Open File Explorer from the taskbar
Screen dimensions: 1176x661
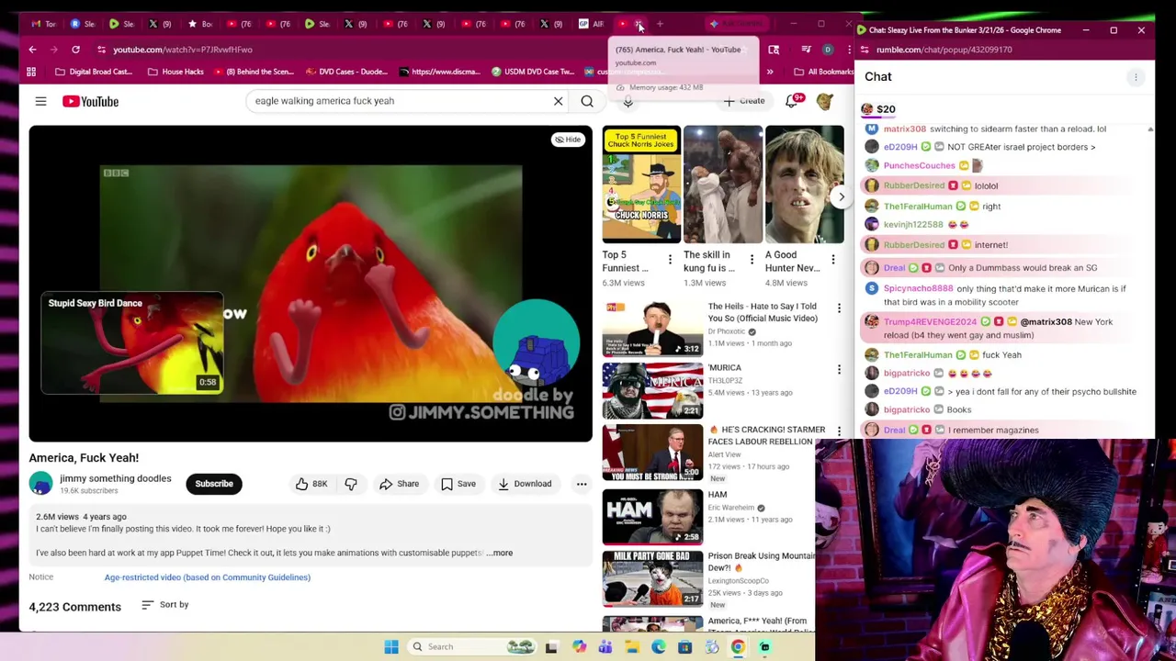point(632,647)
